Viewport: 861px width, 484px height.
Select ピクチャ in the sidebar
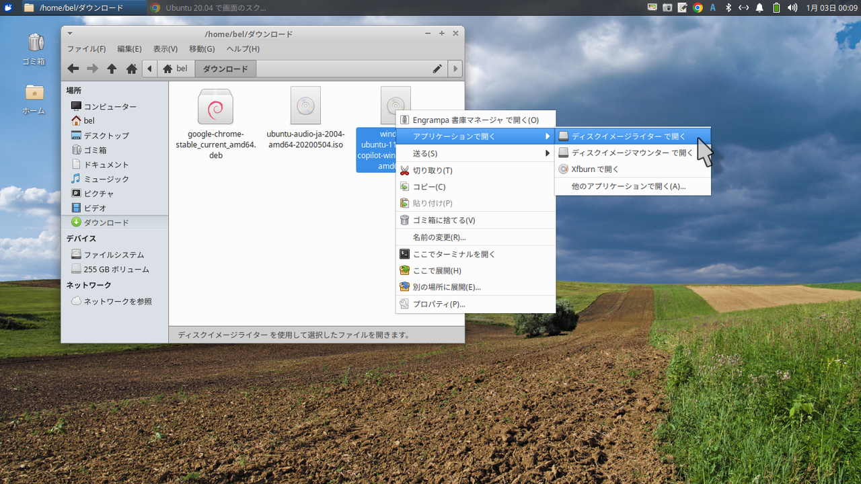coord(114,194)
